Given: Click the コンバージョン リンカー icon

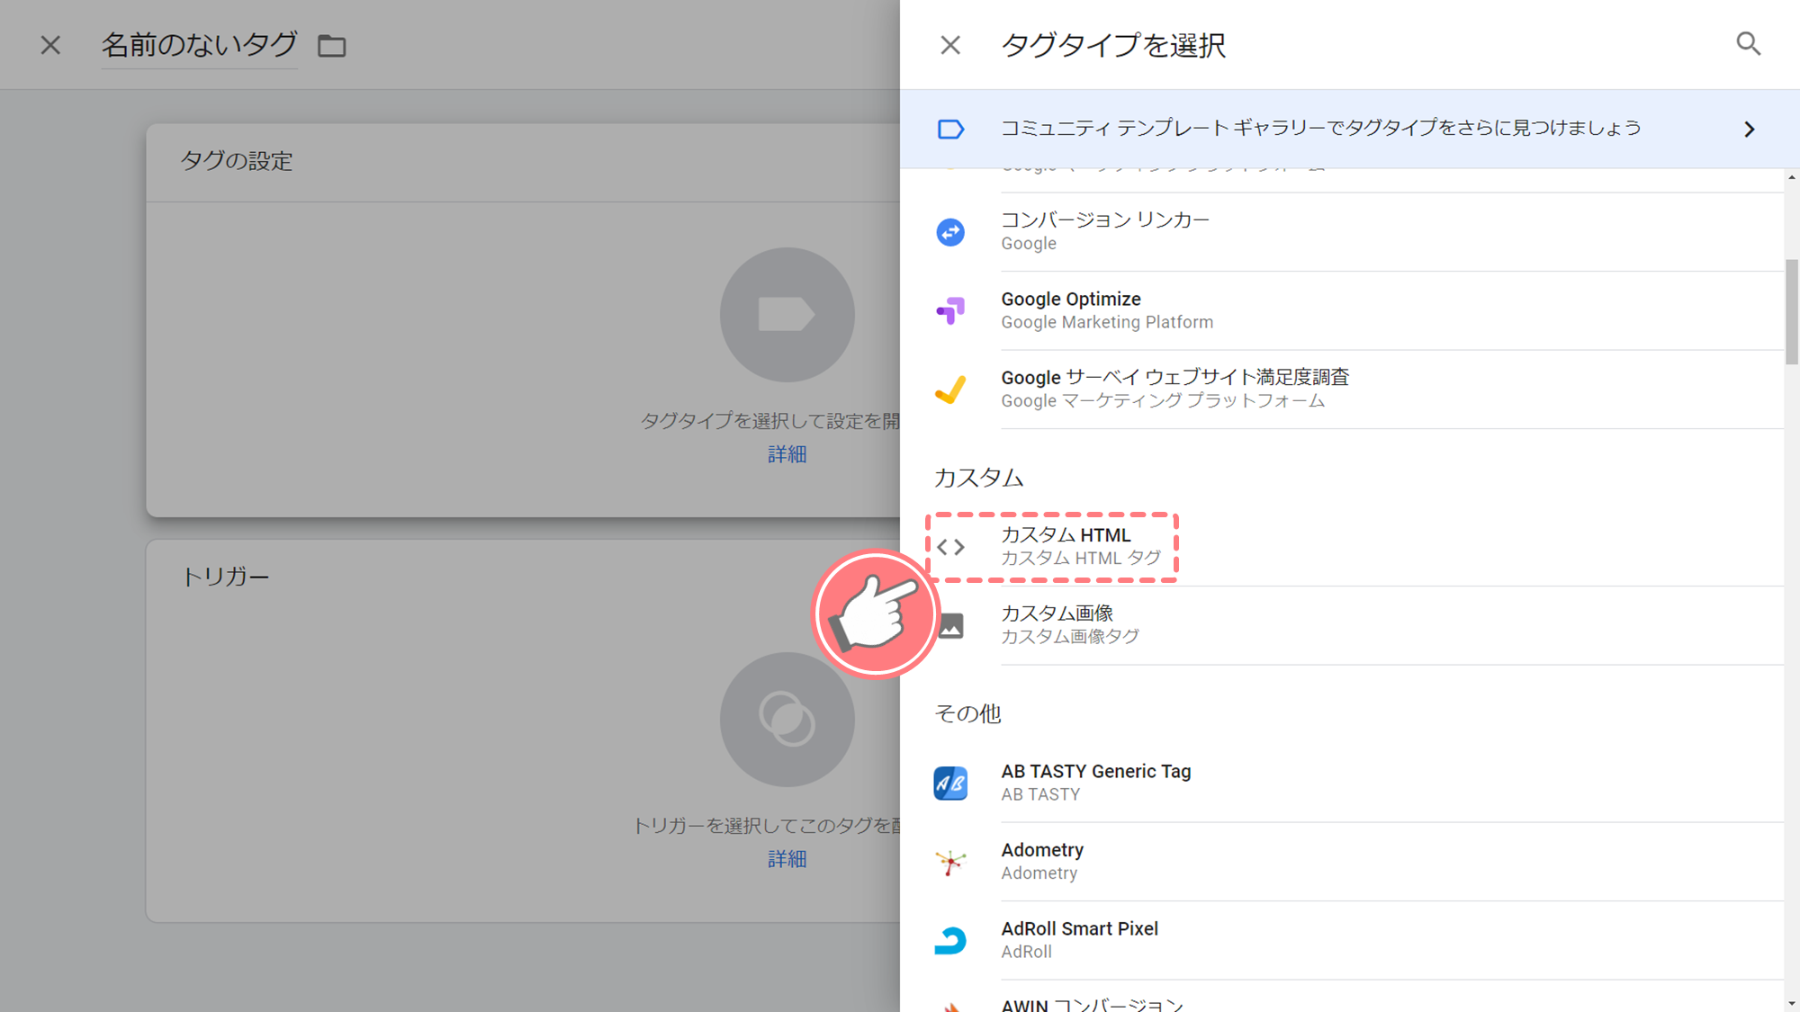Looking at the screenshot, I should point(950,232).
